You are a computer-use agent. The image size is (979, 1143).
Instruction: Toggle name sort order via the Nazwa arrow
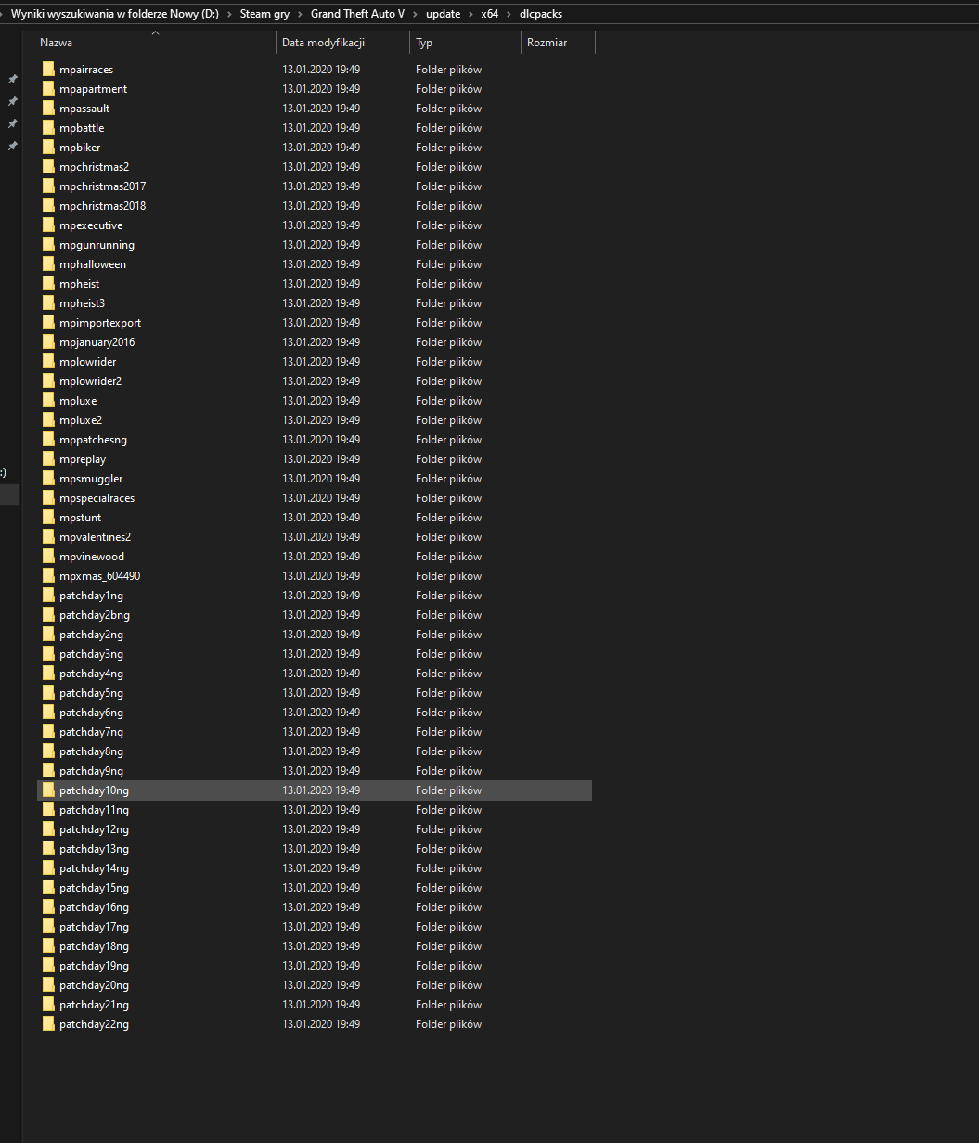click(x=155, y=32)
